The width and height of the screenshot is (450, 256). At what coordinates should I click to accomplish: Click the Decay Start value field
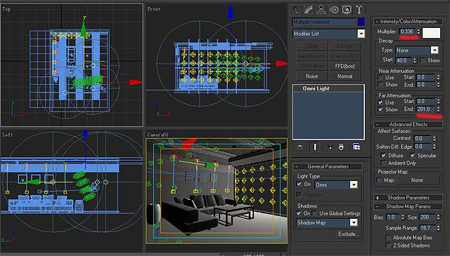pyautogui.click(x=404, y=60)
